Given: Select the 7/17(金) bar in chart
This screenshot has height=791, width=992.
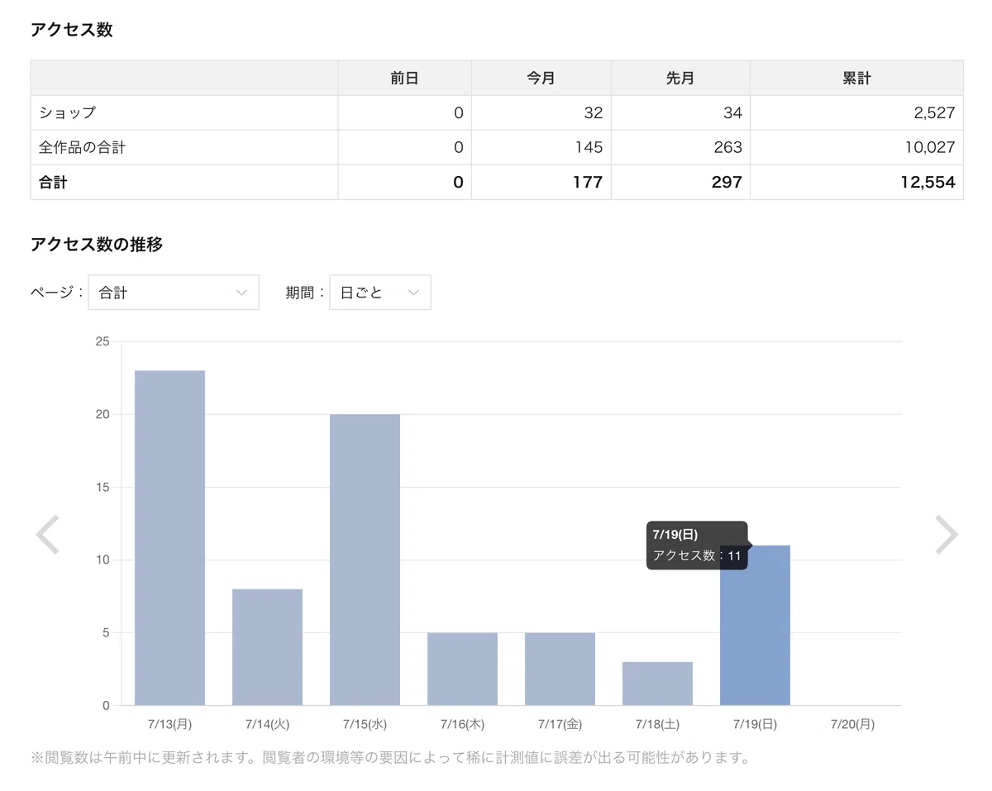Looking at the screenshot, I should coord(560,669).
